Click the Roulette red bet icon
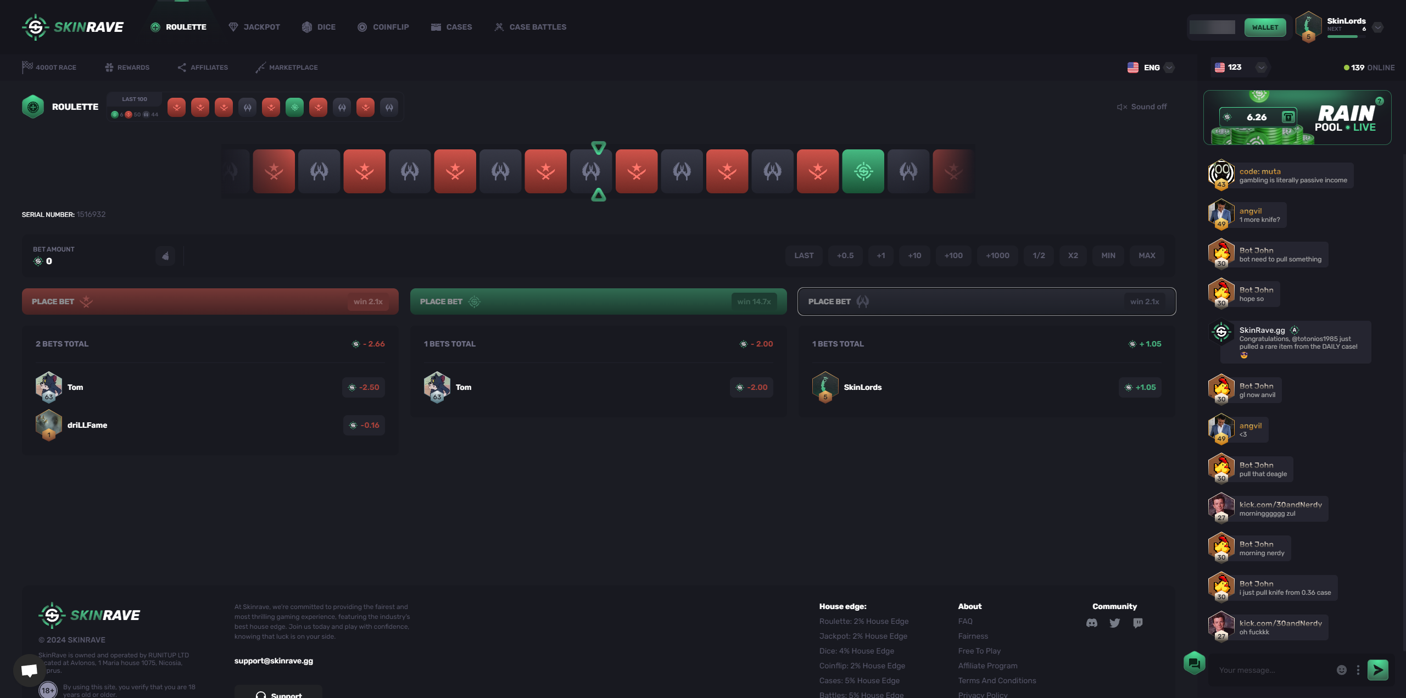This screenshot has height=698, width=1406. 86,301
